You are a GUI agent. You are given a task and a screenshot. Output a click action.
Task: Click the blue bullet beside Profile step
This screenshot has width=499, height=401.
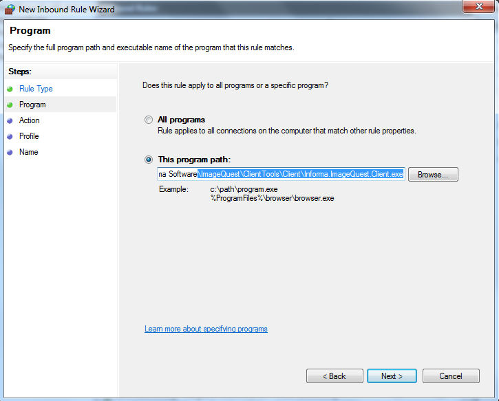[10, 136]
